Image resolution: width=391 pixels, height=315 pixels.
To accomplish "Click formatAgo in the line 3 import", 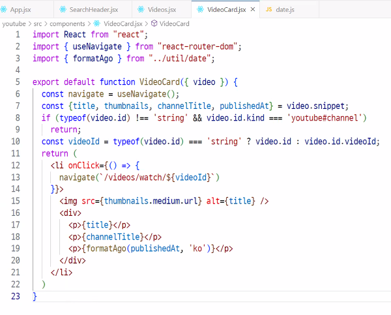I will 93,59.
